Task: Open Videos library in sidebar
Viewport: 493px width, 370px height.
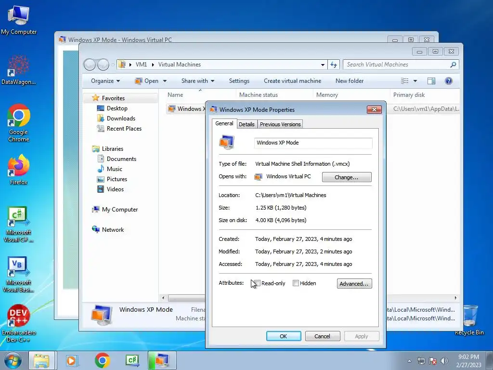Action: click(x=115, y=189)
